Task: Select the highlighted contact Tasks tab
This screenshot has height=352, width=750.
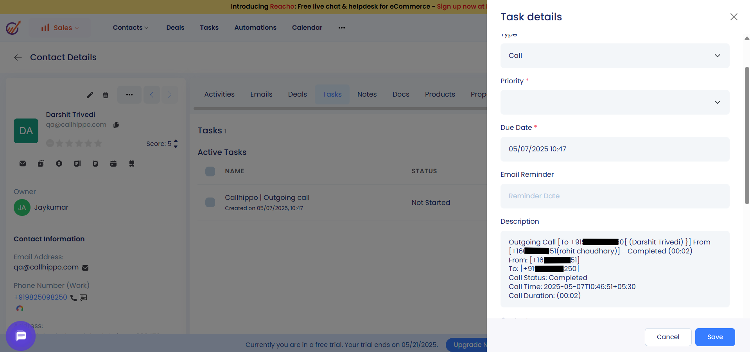Action: point(332,94)
